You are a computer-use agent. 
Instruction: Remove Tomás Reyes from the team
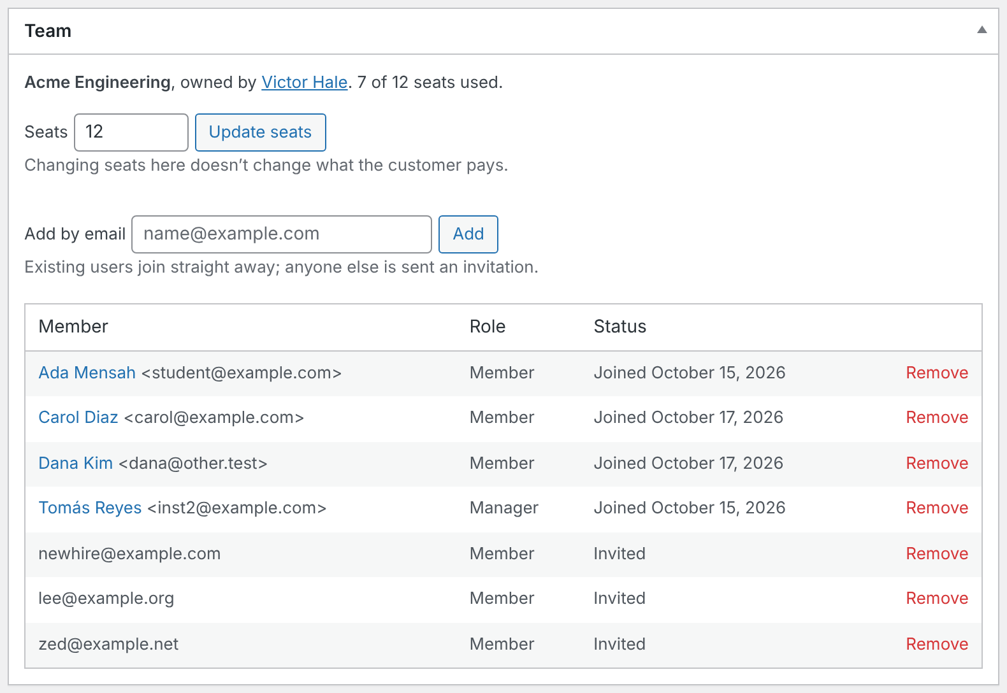tap(937, 508)
